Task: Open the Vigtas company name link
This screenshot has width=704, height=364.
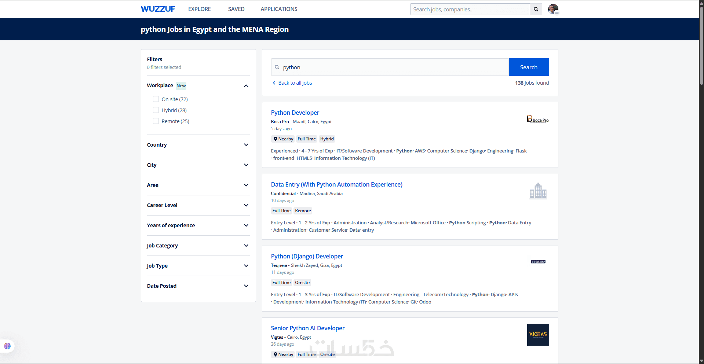Action: point(277,337)
